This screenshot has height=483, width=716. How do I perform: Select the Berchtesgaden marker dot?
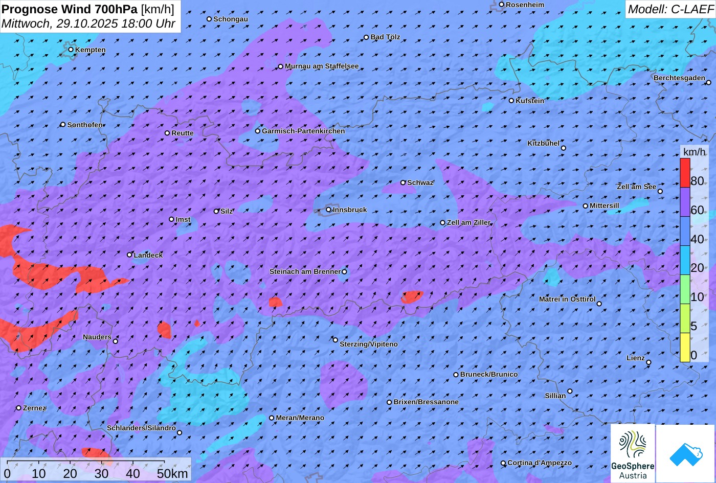click(709, 82)
